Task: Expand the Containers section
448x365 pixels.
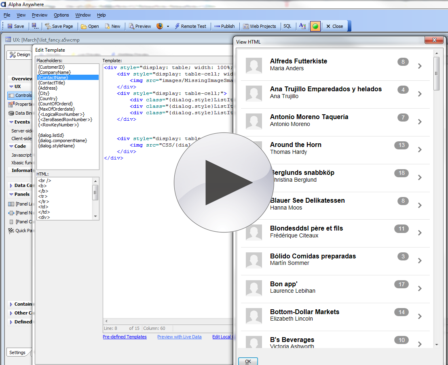Action: pos(11,304)
